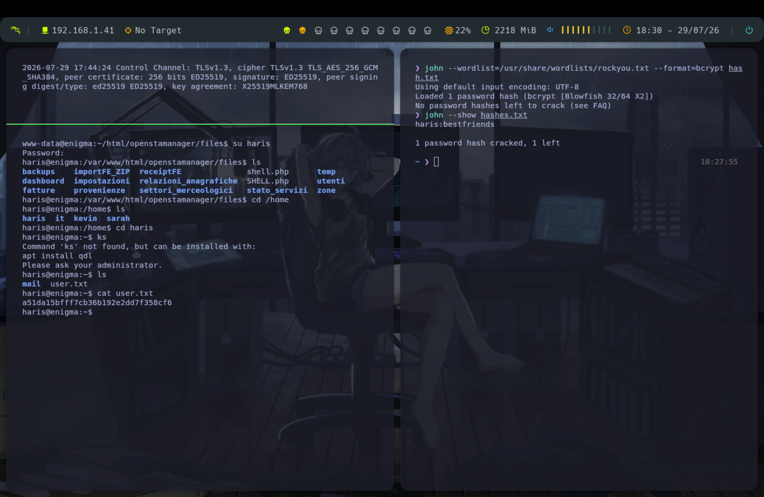The height and width of the screenshot is (497, 764).
Task: Click the lowercase "shell.php" file name
Action: coord(268,172)
